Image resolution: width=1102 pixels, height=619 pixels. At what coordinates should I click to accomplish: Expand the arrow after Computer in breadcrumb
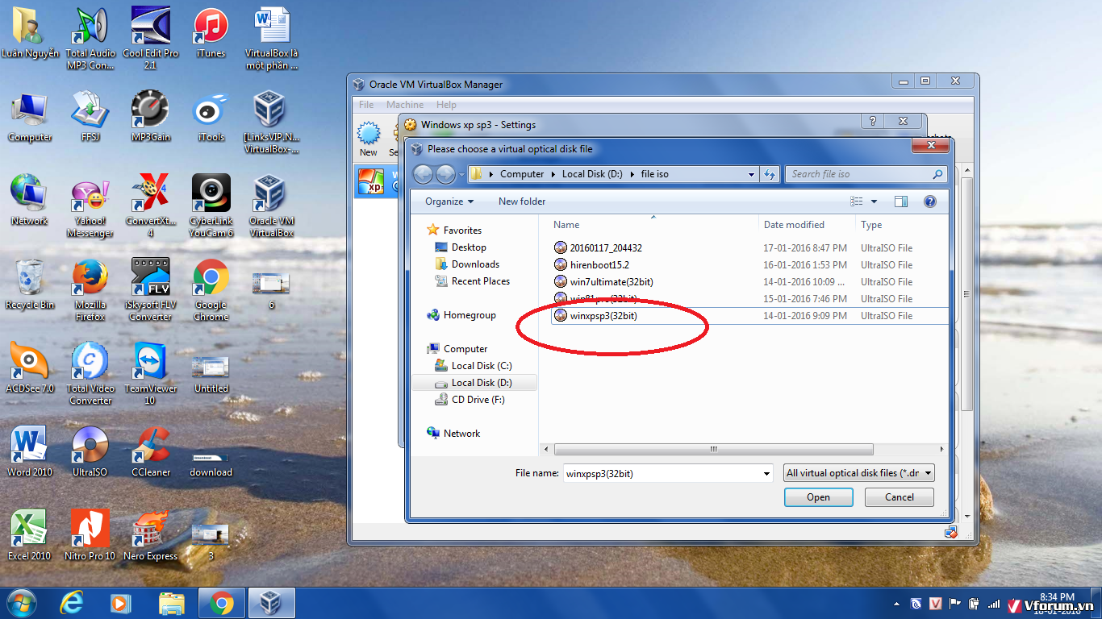coord(553,174)
